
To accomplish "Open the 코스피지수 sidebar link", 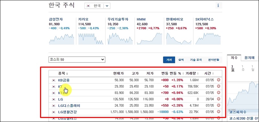I will (x=238, y=112).
